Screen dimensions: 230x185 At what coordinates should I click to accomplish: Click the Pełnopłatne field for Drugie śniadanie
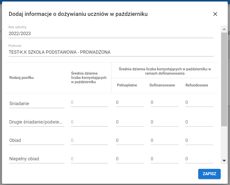130,121
